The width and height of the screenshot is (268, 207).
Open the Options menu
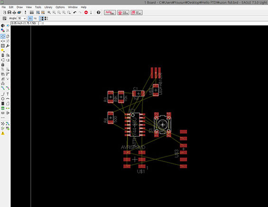tap(60, 7)
